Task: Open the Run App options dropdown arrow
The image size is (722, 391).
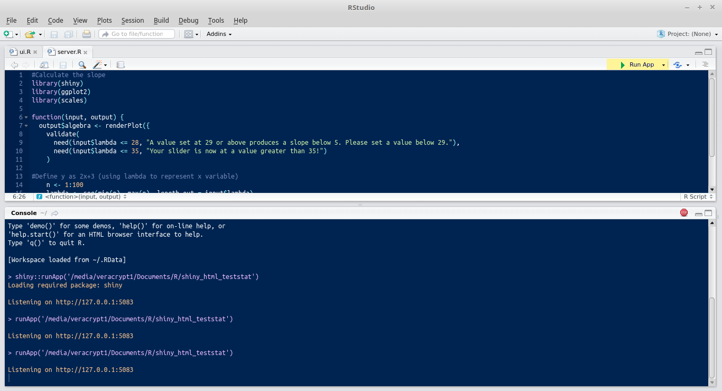Action: pyautogui.click(x=663, y=64)
